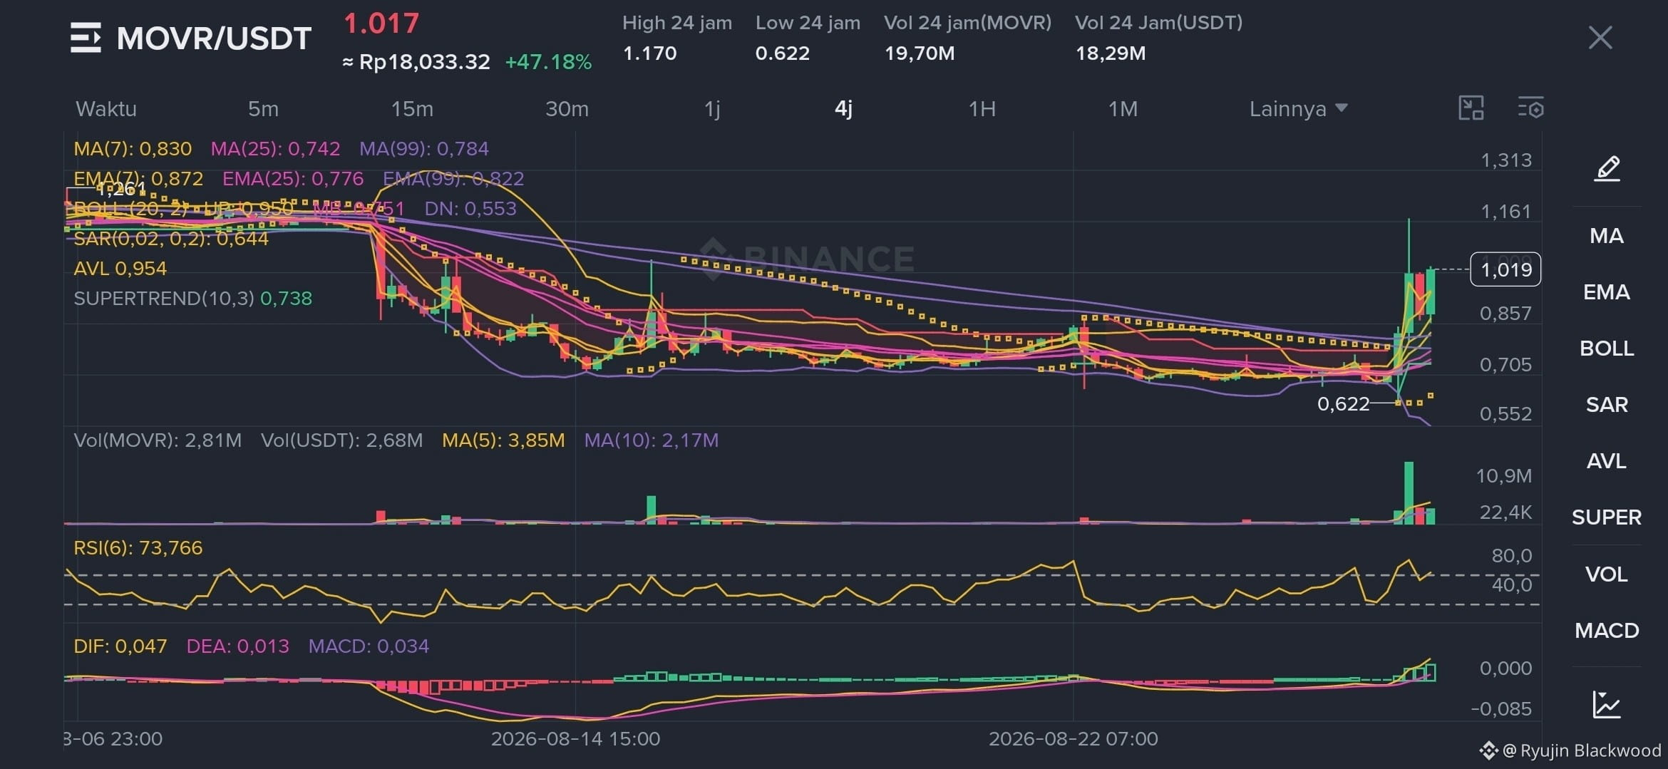Toggle the MA indicator
1668x769 pixels.
point(1607,236)
